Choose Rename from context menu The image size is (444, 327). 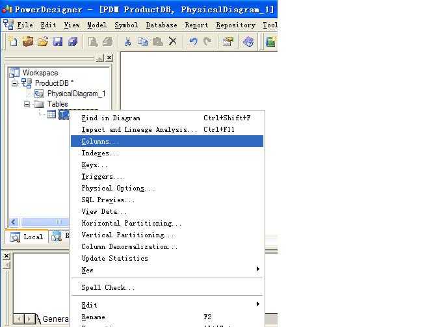pos(167,317)
